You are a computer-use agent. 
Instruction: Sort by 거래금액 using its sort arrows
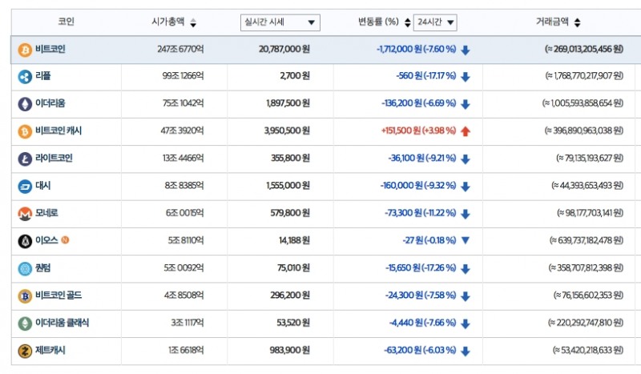577,23
